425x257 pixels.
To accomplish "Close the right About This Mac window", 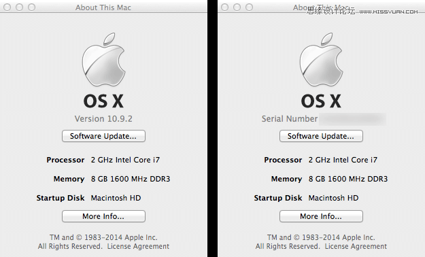I will 224,7.
